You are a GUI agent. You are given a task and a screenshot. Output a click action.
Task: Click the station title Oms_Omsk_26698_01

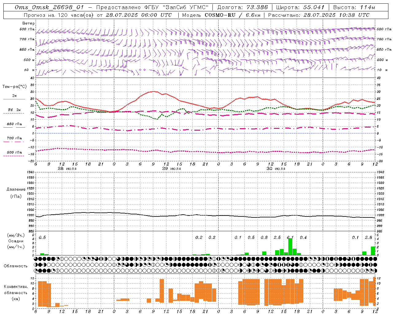click(x=49, y=7)
